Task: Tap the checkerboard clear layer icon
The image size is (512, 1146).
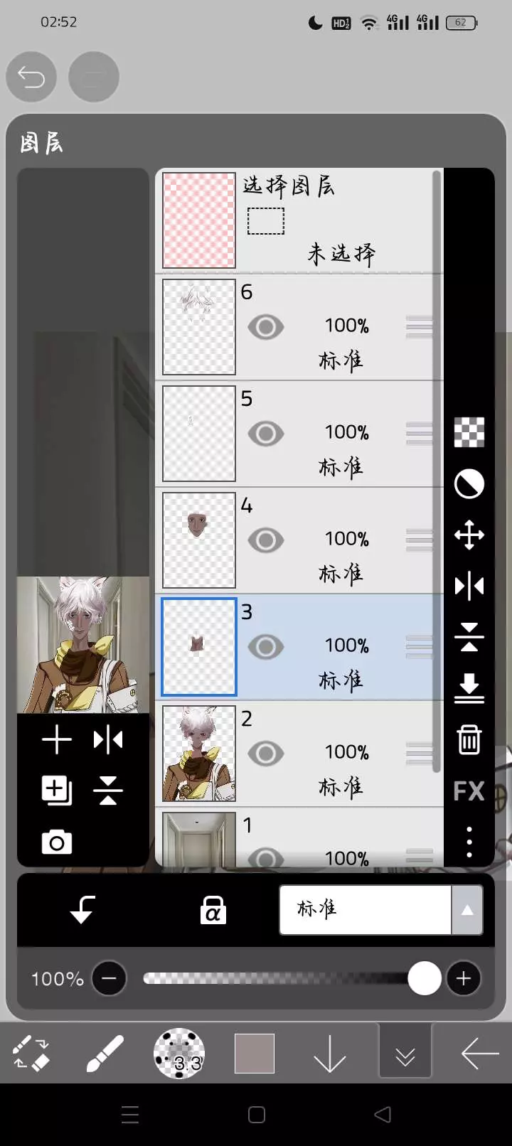Action: [x=469, y=432]
